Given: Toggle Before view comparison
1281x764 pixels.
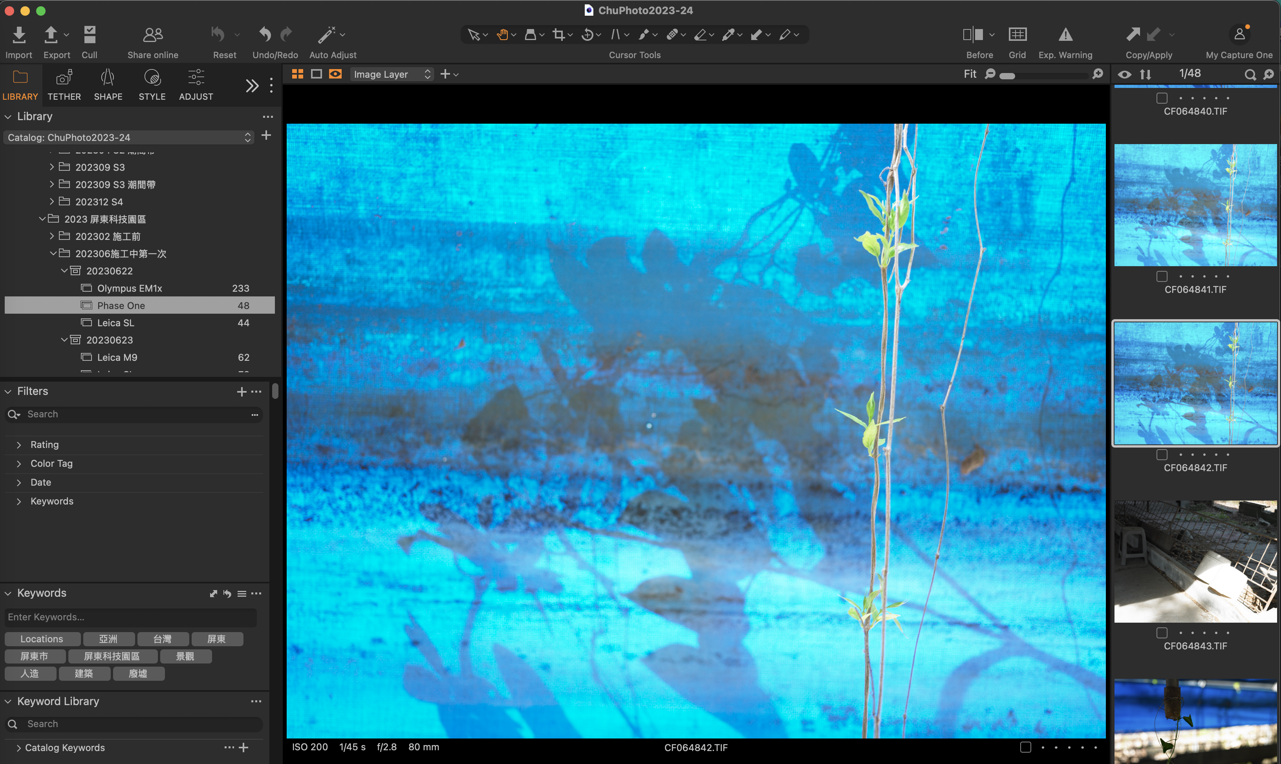Looking at the screenshot, I should coord(973,35).
